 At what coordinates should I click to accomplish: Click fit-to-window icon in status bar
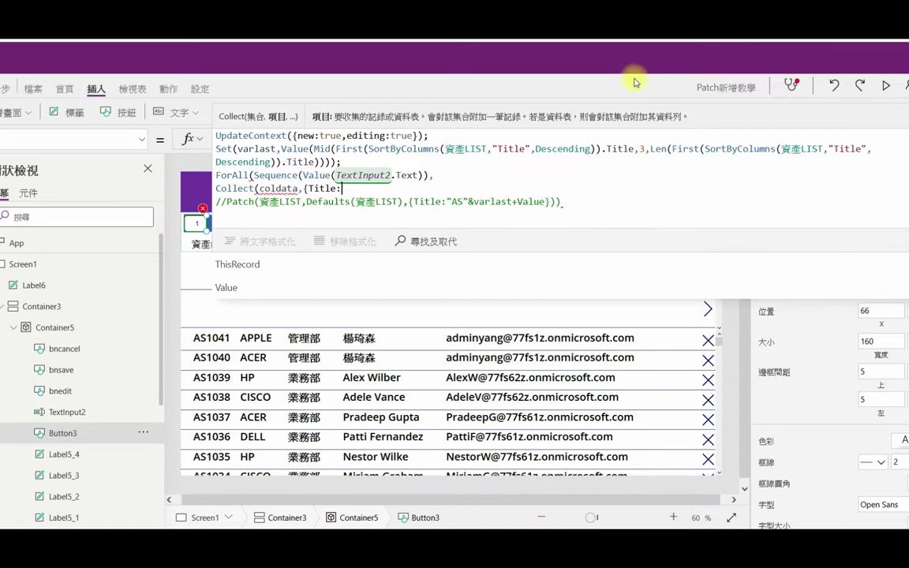(x=731, y=518)
